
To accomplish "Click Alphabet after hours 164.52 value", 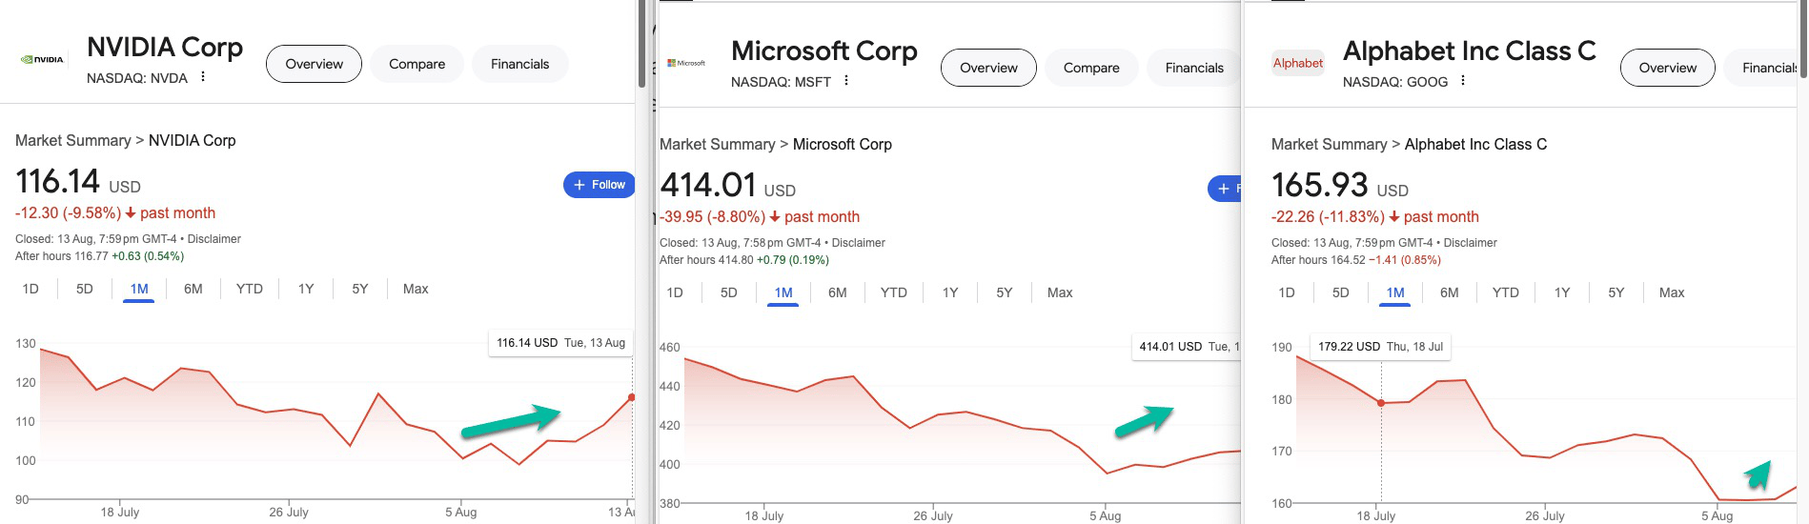I will (x=1348, y=260).
